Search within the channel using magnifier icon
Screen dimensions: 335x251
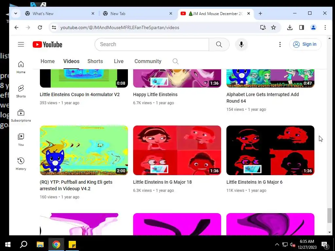coord(175,61)
